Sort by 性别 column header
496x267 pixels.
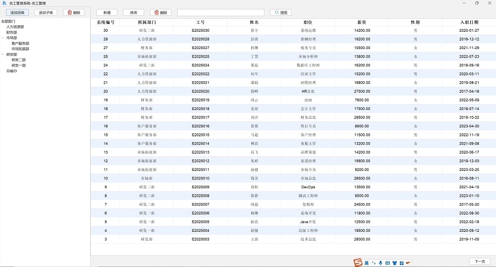[x=415, y=22]
